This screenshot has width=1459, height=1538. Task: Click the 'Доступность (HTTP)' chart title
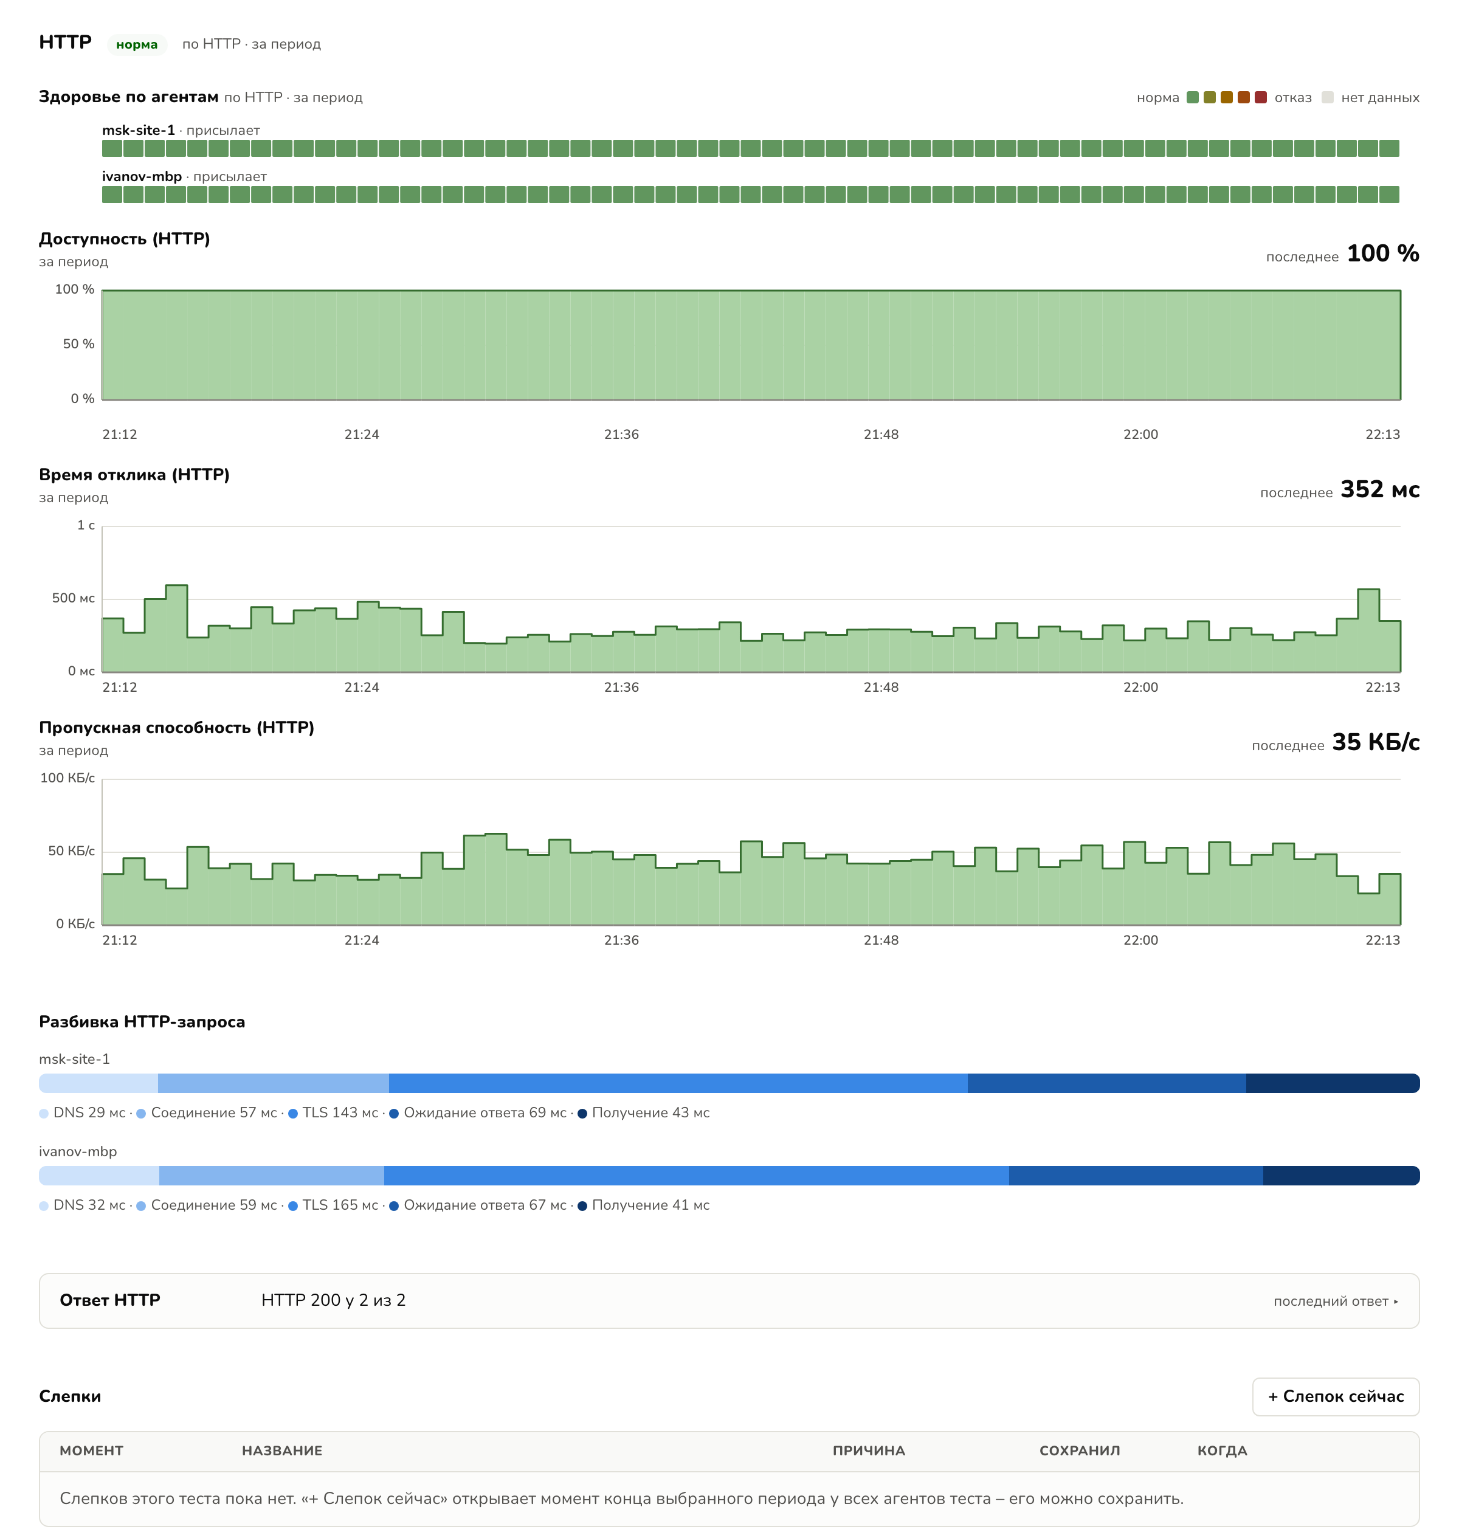click(x=125, y=239)
